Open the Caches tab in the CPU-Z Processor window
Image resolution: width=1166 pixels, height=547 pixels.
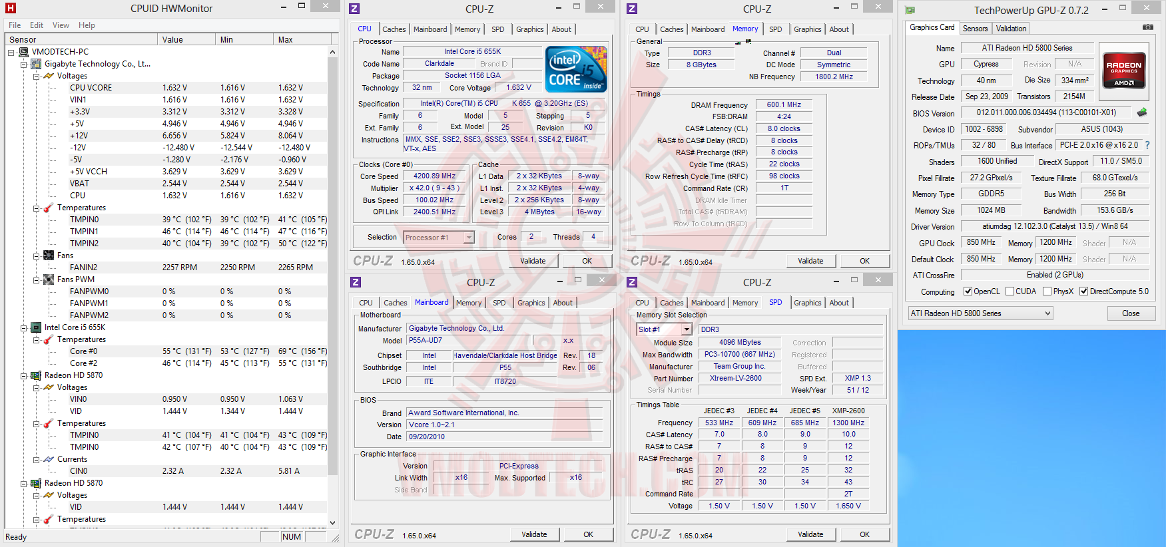point(394,29)
